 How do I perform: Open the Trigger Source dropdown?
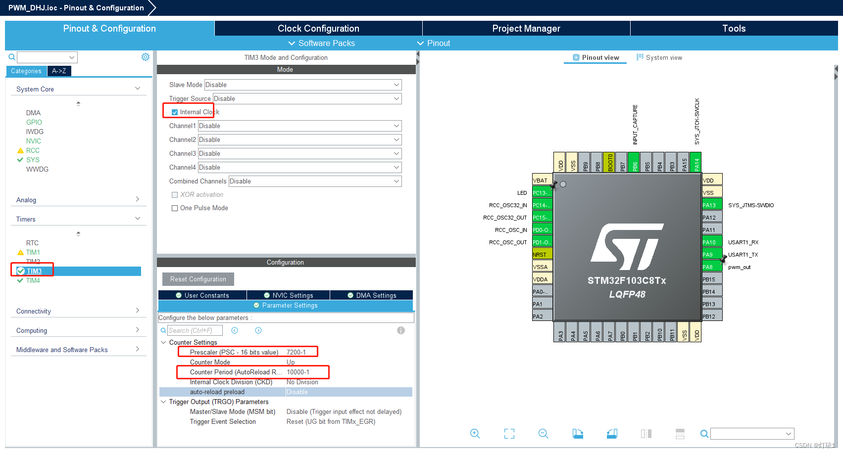[x=307, y=98]
